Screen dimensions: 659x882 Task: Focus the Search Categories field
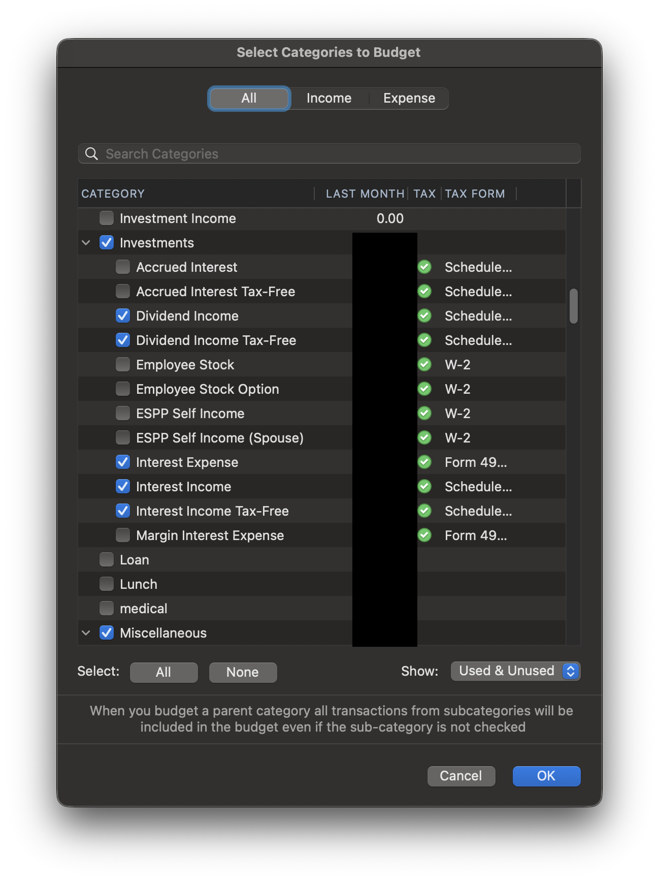(x=335, y=154)
